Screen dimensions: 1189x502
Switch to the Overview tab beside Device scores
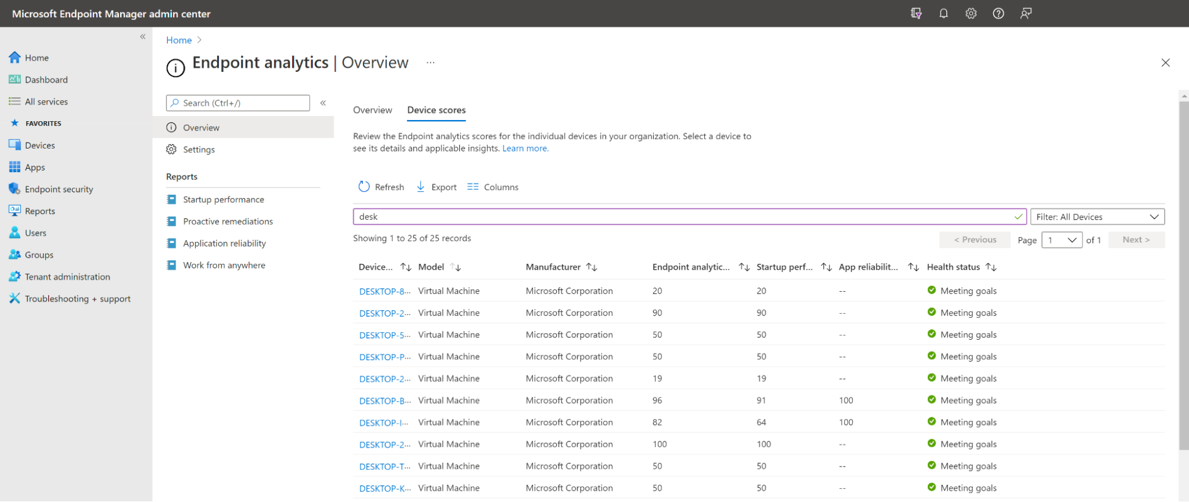372,110
